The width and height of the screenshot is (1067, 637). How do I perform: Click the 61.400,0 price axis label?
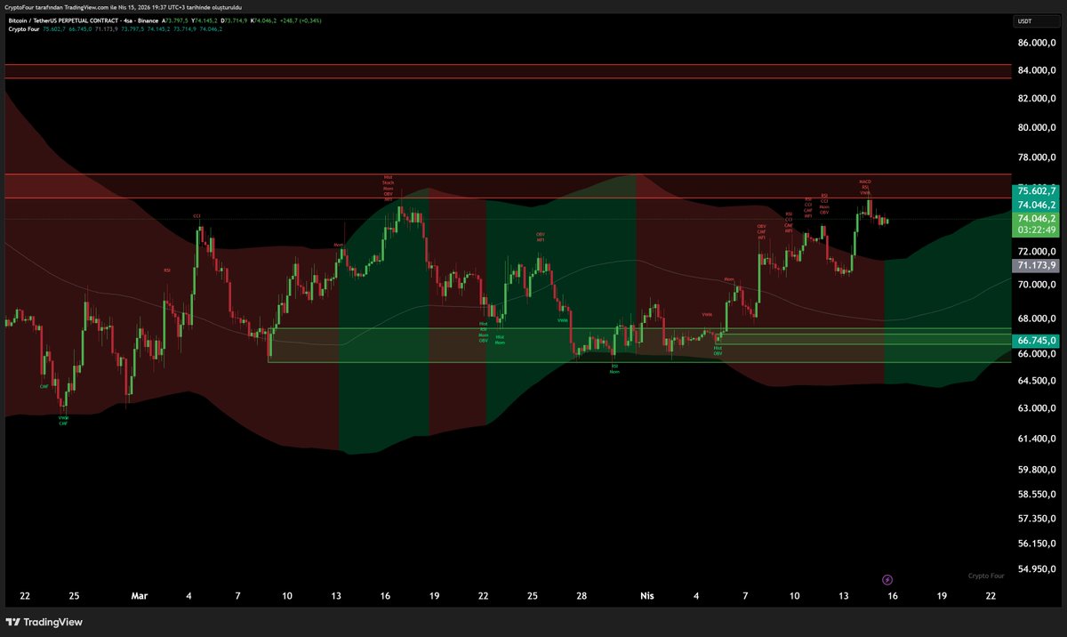pos(1037,439)
